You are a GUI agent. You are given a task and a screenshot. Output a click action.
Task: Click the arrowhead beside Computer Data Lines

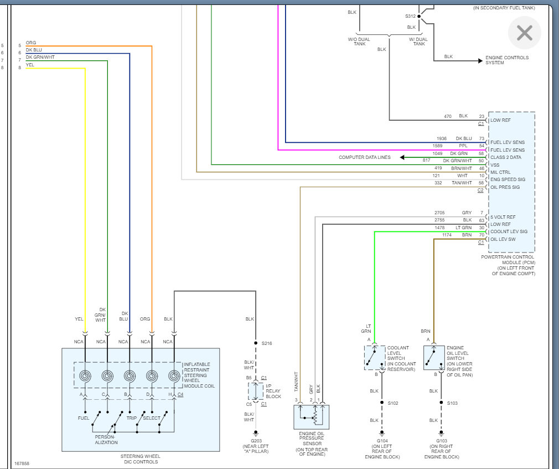tap(402, 157)
